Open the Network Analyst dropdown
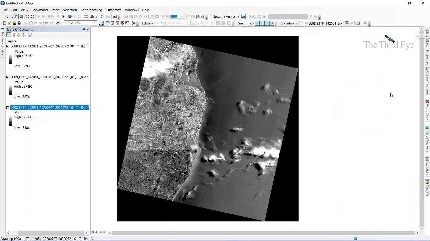Screen dimensions: 430x241 (x=225, y=16)
